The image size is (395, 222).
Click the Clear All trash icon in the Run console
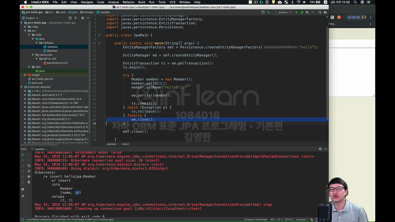point(29,182)
